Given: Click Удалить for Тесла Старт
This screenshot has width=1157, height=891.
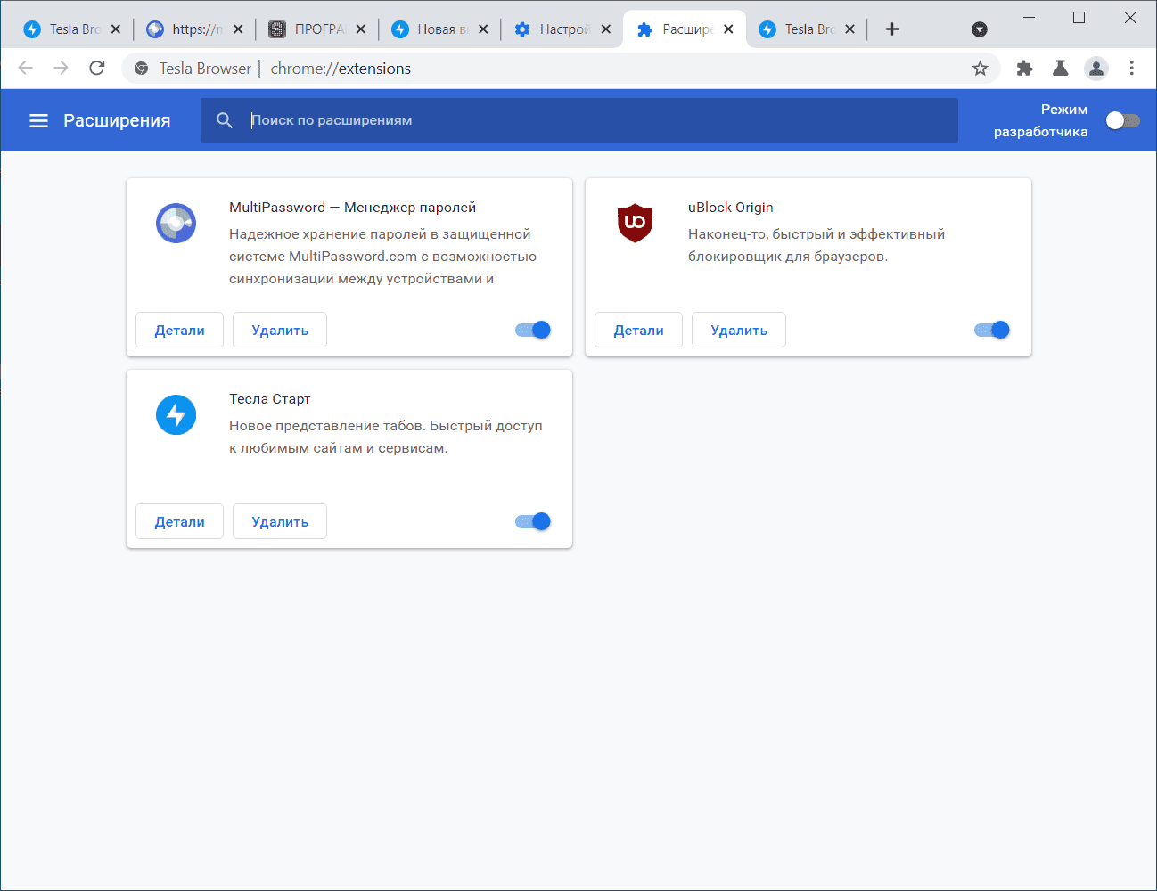Looking at the screenshot, I should pos(280,521).
